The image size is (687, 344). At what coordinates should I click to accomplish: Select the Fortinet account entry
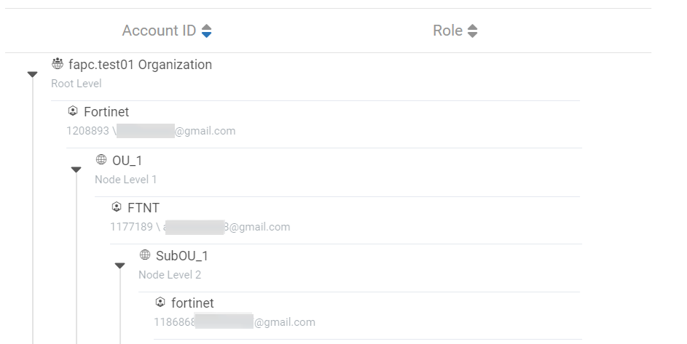[x=106, y=112]
